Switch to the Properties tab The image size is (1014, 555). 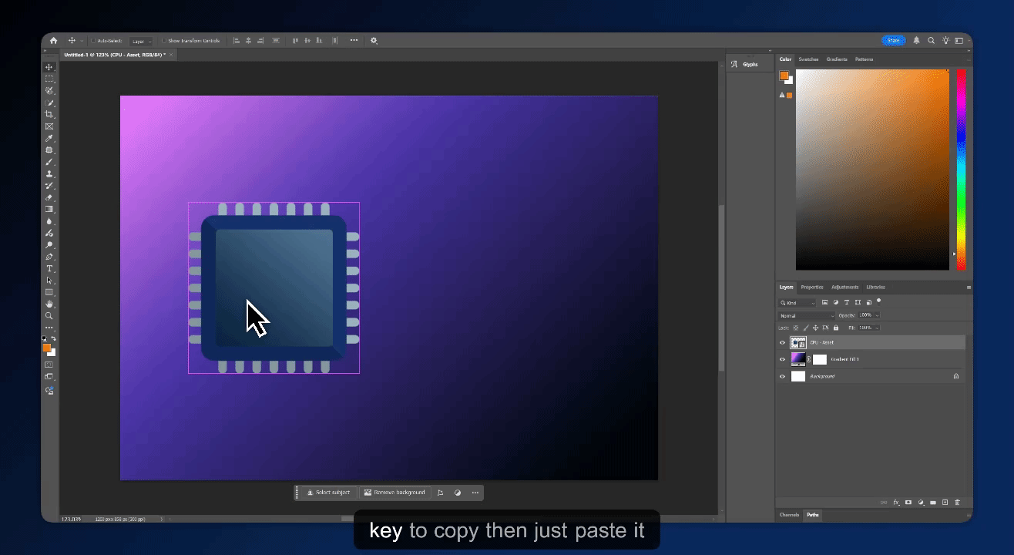tap(812, 287)
